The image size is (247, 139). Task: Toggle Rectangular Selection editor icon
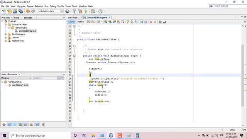click(x=122, y=22)
